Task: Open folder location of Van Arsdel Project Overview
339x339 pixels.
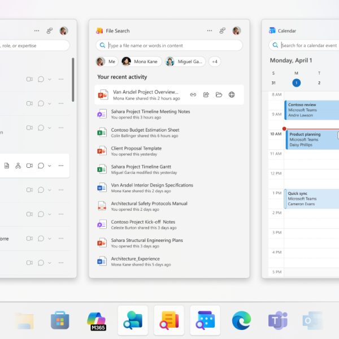Action: [x=219, y=95]
